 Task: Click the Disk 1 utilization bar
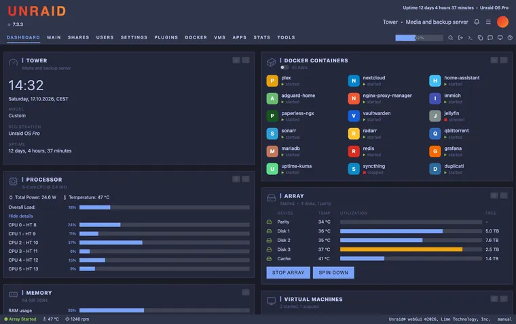click(x=411, y=231)
